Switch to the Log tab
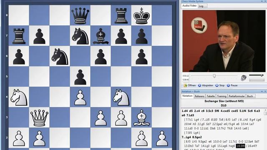This screenshot has height=150, width=267. click(x=202, y=6)
